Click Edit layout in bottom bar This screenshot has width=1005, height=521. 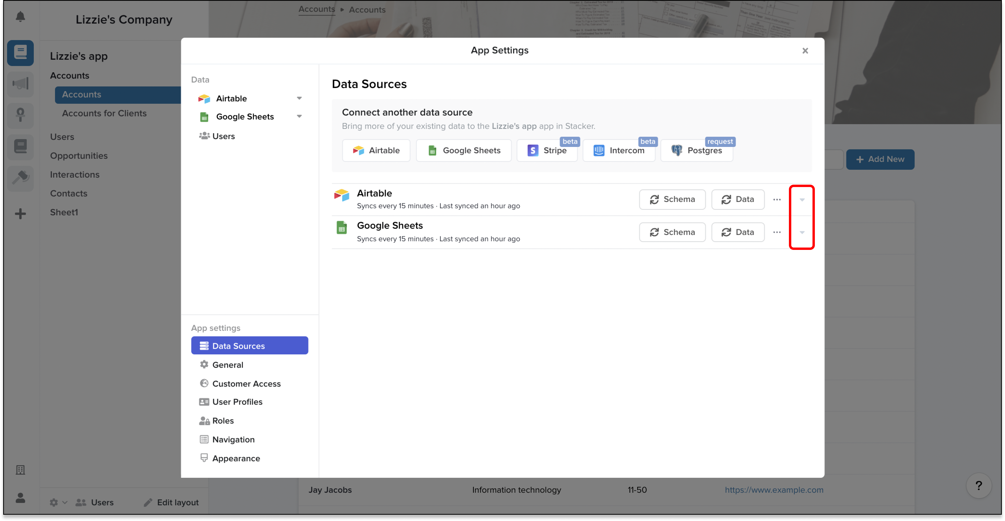pyautogui.click(x=171, y=502)
